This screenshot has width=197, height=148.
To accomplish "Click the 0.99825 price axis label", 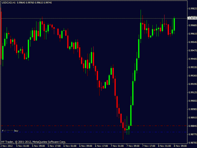I will tap(193, 9).
